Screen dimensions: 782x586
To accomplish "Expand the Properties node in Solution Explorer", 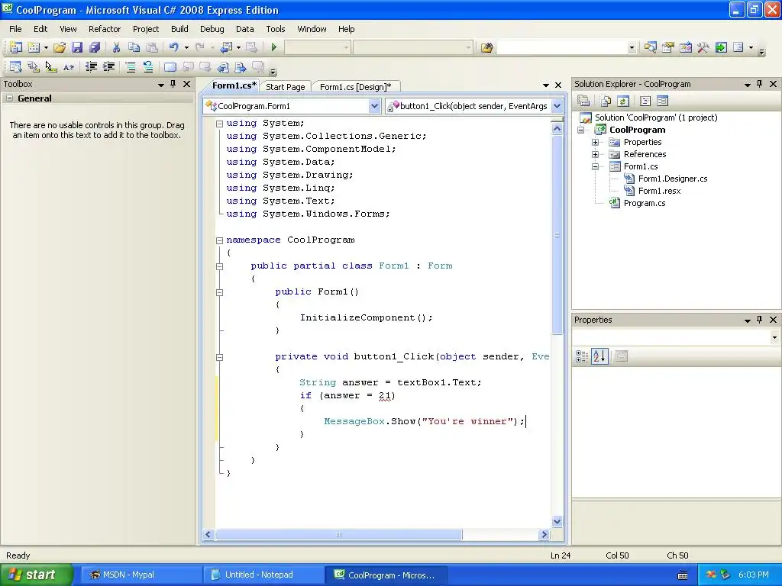I will [595, 142].
